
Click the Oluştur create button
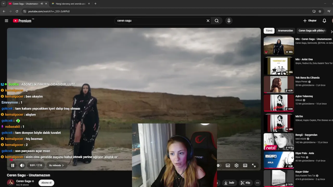tap(310, 21)
